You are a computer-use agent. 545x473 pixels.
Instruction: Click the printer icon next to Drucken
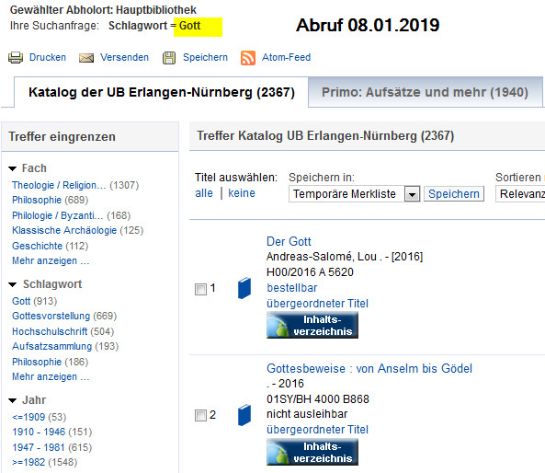point(16,57)
